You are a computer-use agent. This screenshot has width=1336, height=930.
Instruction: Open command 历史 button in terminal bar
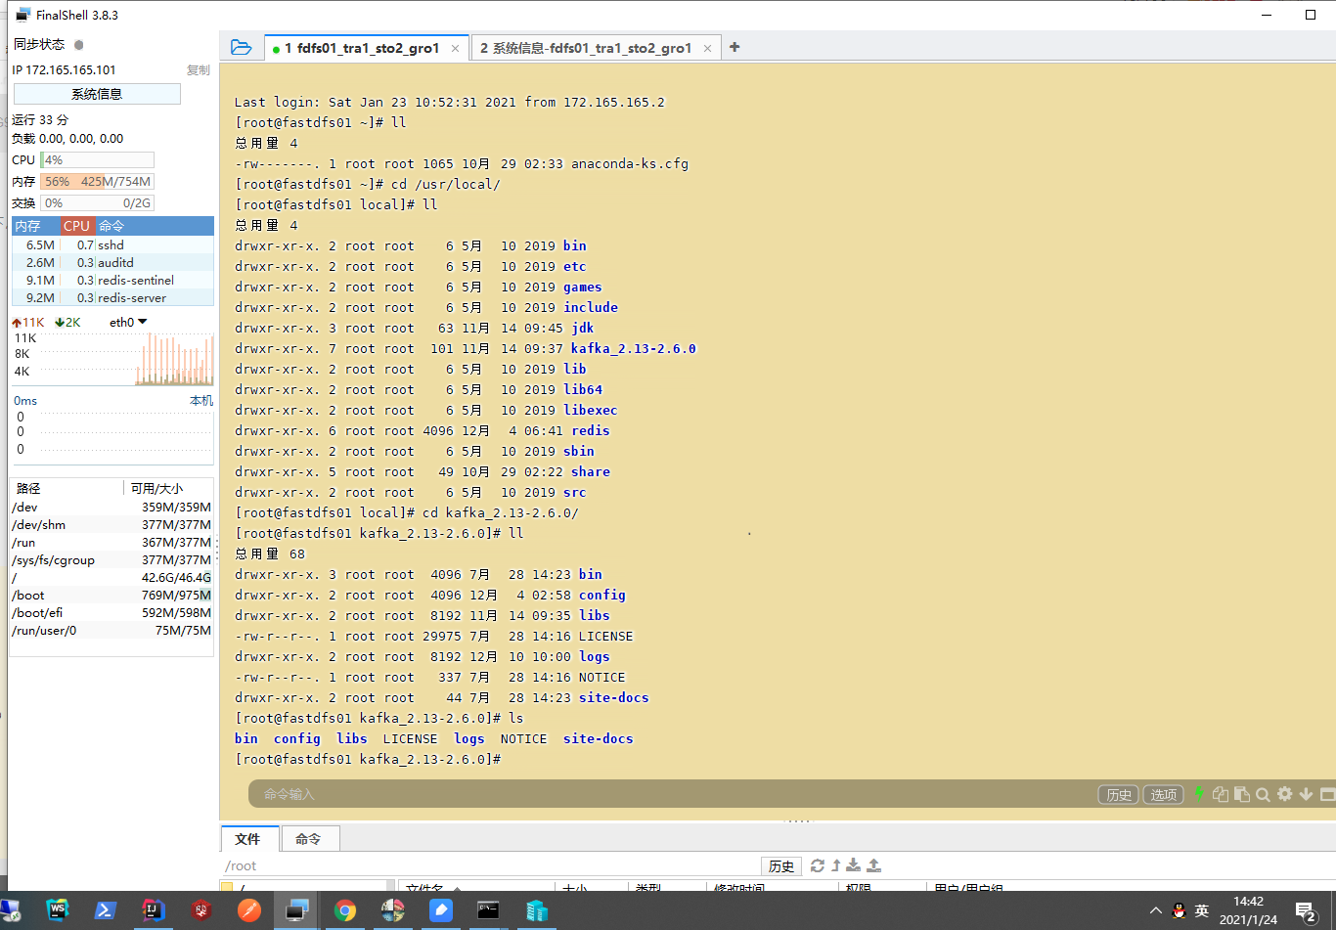click(x=1119, y=795)
